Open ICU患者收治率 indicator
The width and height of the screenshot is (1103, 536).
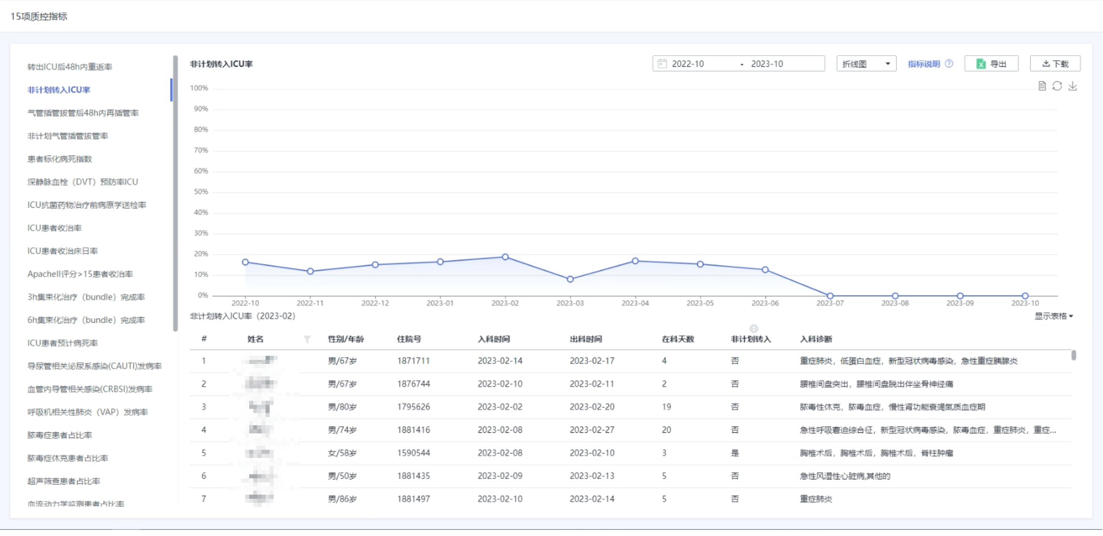(x=55, y=228)
